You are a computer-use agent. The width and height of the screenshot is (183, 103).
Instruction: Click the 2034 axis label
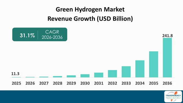140,83
